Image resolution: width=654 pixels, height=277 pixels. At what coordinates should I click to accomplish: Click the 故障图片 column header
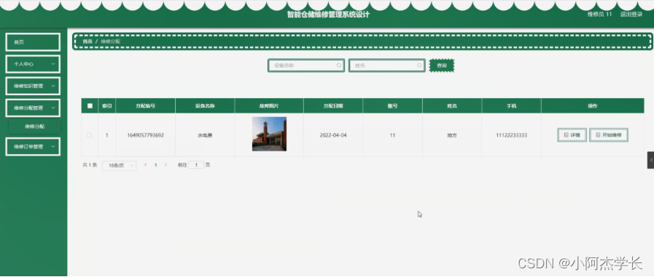(x=269, y=105)
